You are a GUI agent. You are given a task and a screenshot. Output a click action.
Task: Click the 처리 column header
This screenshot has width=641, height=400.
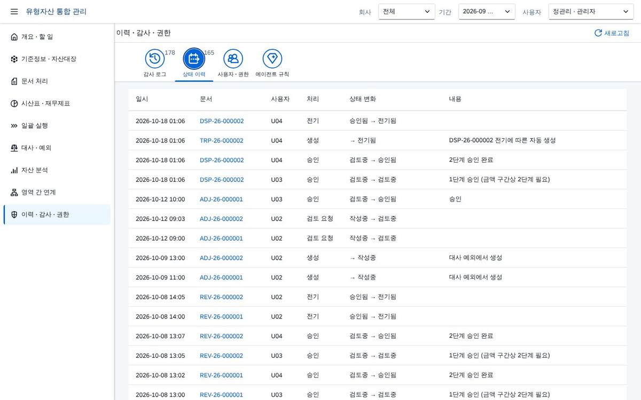click(x=312, y=99)
